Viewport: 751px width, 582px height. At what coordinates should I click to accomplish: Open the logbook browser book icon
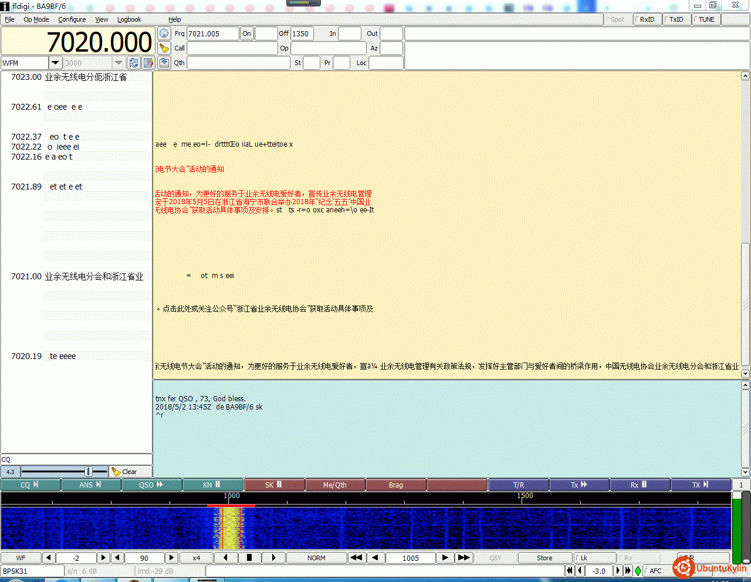(x=148, y=63)
